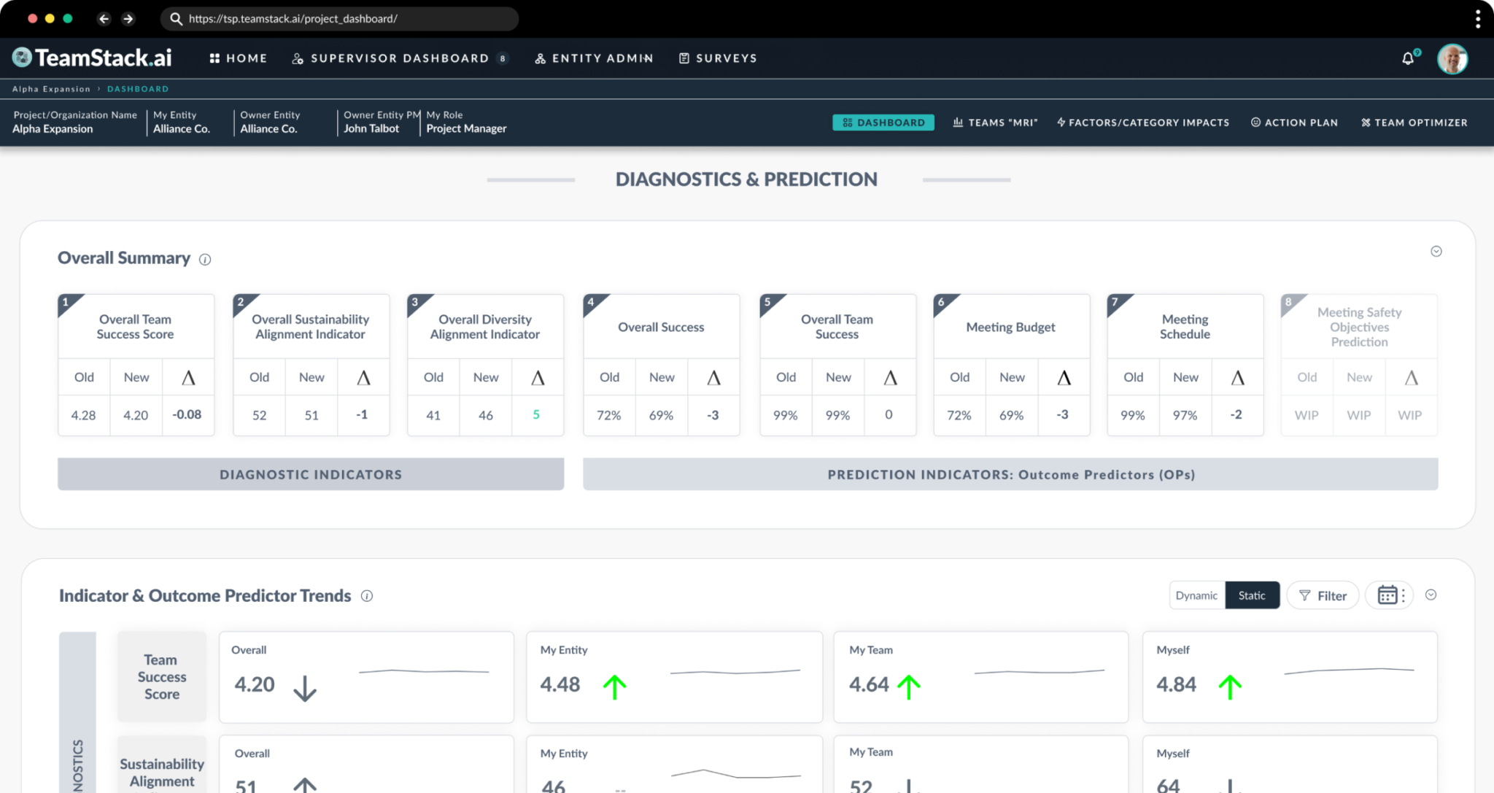Click the TeamStack.ai logo
This screenshot has width=1494, height=793.
tap(93, 58)
